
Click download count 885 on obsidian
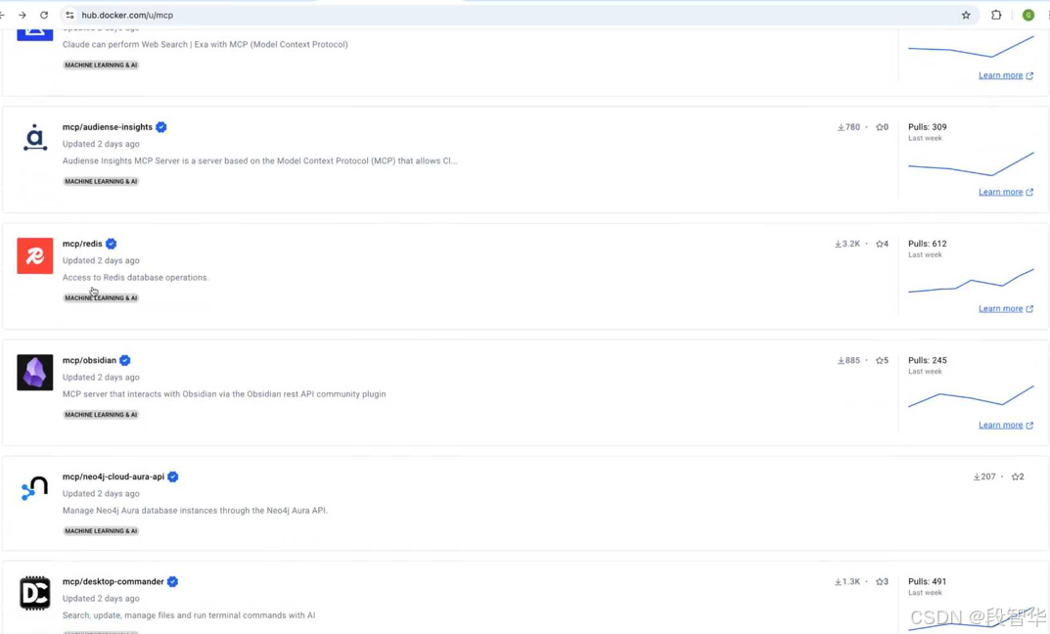click(849, 360)
